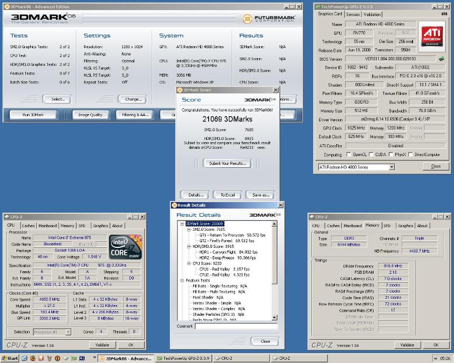Enable the PhysX checkbox in GPU-Z
The image size is (454, 363).
(x=391, y=155)
